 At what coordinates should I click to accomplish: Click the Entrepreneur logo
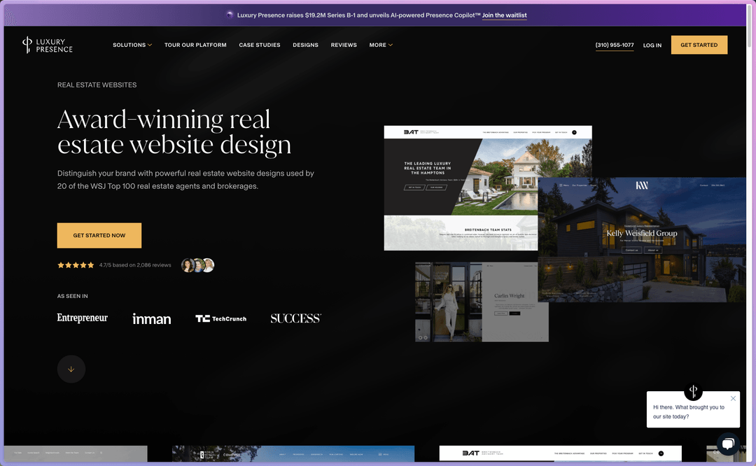(x=83, y=318)
